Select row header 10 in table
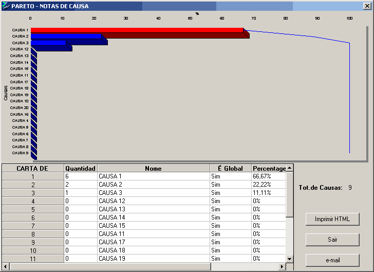Screen dimensions: 374x272 (x=33, y=250)
